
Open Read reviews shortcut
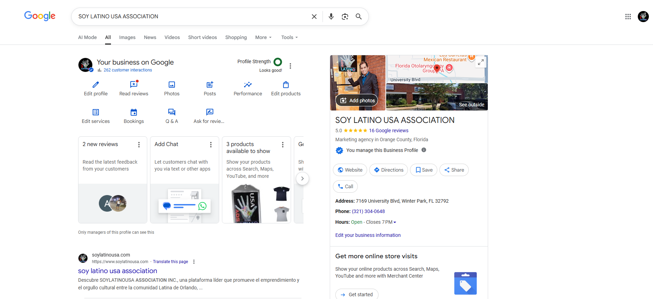click(134, 88)
